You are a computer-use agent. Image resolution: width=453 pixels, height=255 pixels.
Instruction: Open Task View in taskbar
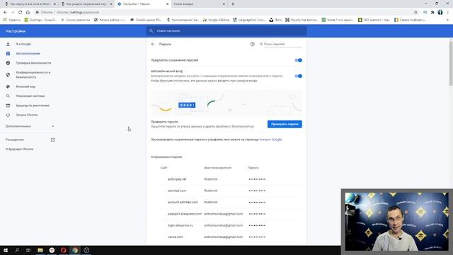28,250
